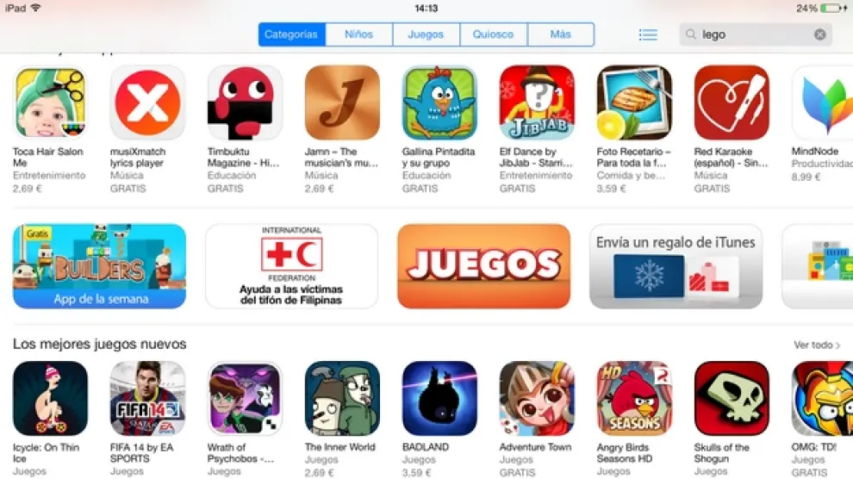Switch to the Niños tab
853x479 pixels.
[x=359, y=34]
